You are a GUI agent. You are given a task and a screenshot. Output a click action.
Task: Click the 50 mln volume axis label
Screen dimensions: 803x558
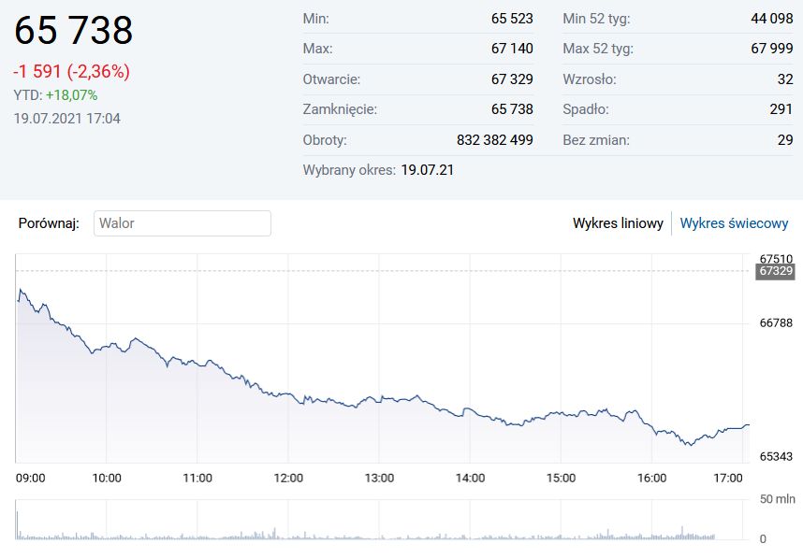(x=775, y=499)
